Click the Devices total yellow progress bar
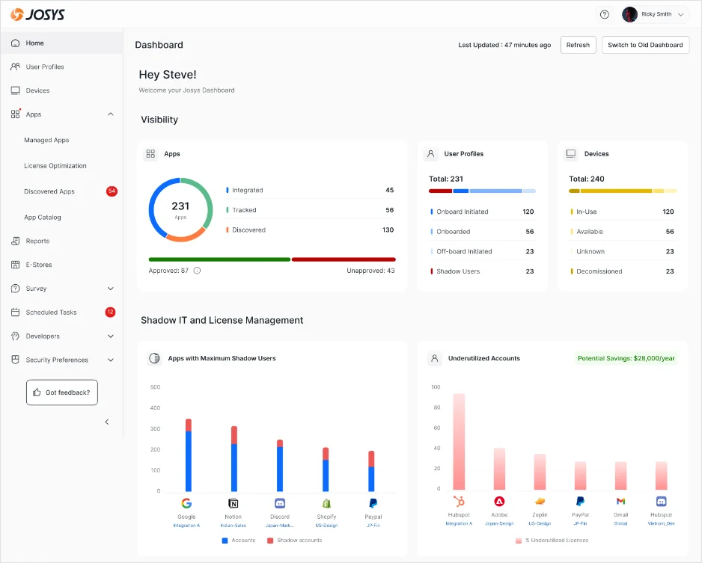702x563 pixels. (623, 191)
